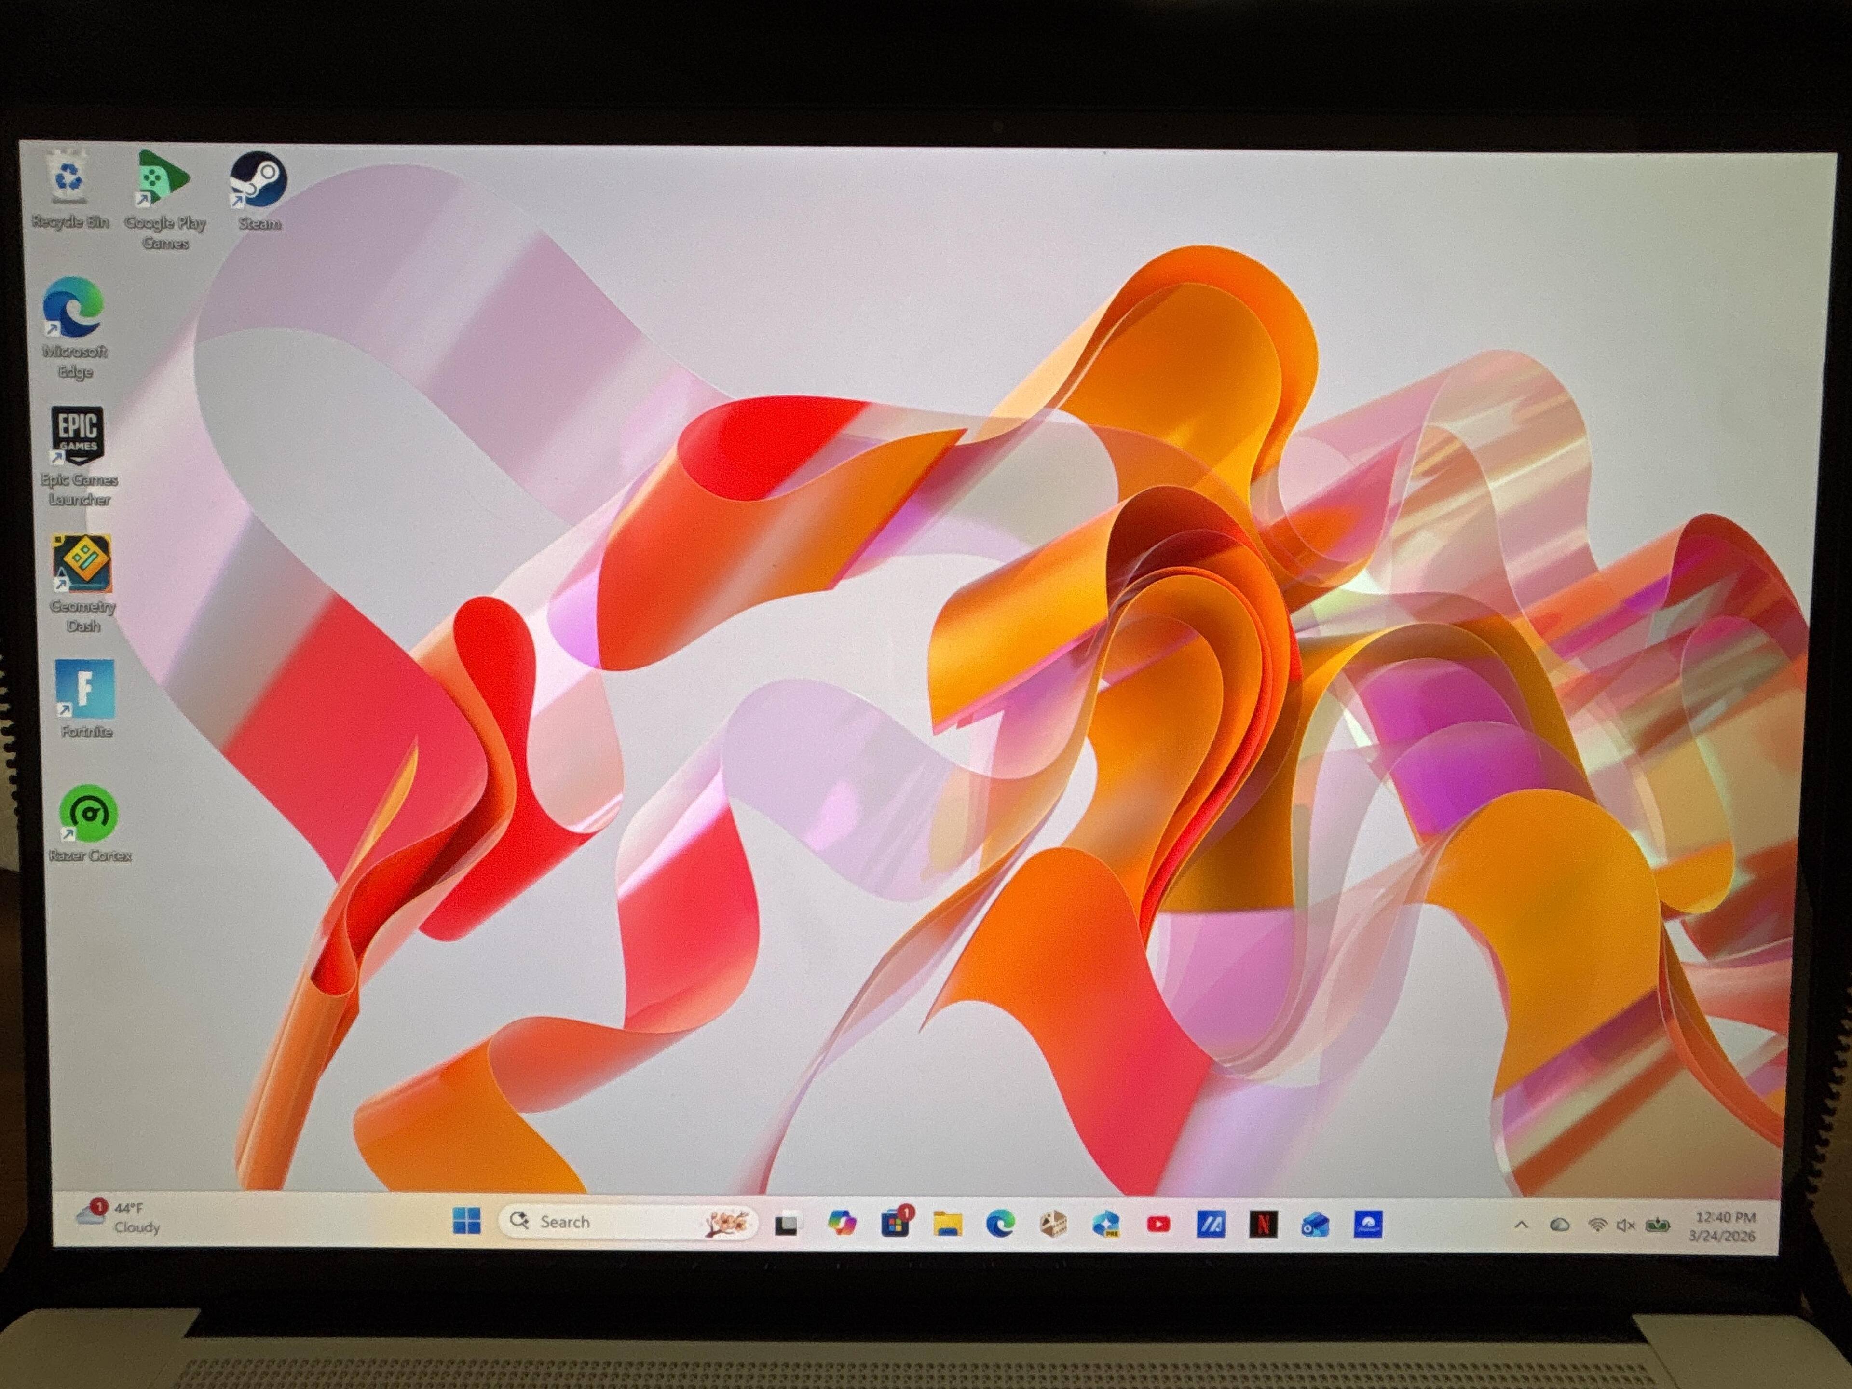Select the Microsoft Edge desktop shortcut
This screenshot has height=1389, width=1852.
(75, 328)
